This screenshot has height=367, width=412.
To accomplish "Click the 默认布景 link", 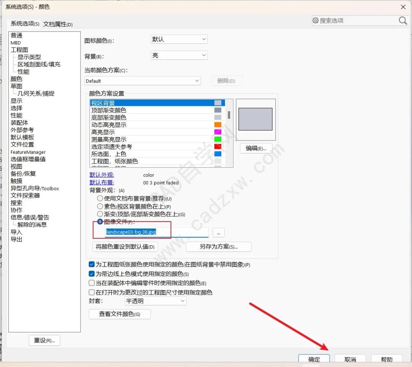I will click(101, 182).
